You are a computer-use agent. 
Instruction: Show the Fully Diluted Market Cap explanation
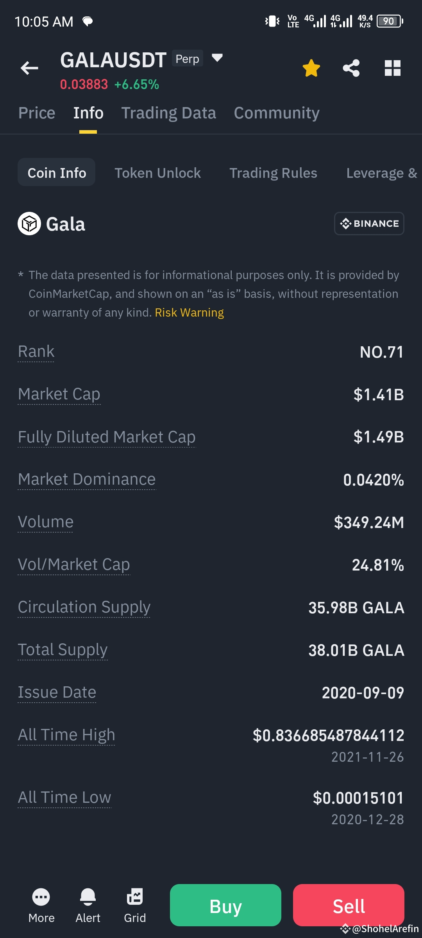(x=107, y=437)
